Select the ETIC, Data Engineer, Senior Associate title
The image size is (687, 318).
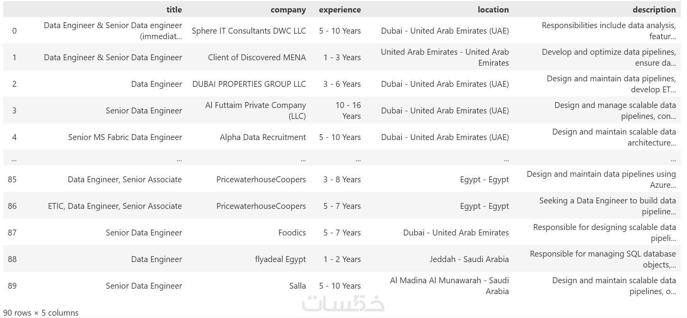(x=115, y=206)
